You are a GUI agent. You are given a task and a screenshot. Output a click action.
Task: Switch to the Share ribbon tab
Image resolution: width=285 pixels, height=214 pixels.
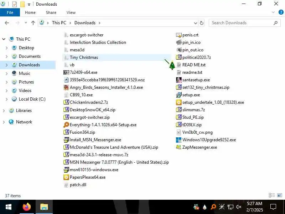point(51,12)
